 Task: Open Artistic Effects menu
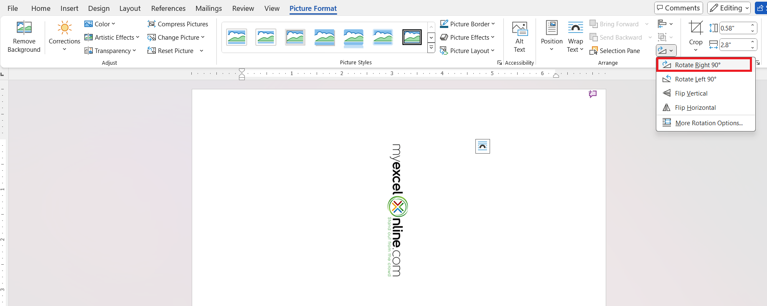point(112,37)
